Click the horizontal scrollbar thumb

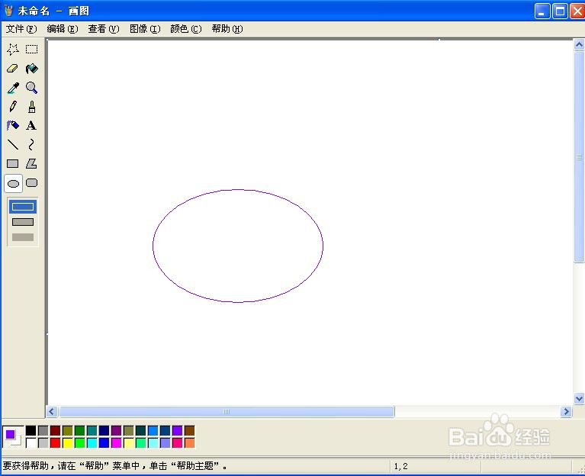pyautogui.click(x=227, y=411)
